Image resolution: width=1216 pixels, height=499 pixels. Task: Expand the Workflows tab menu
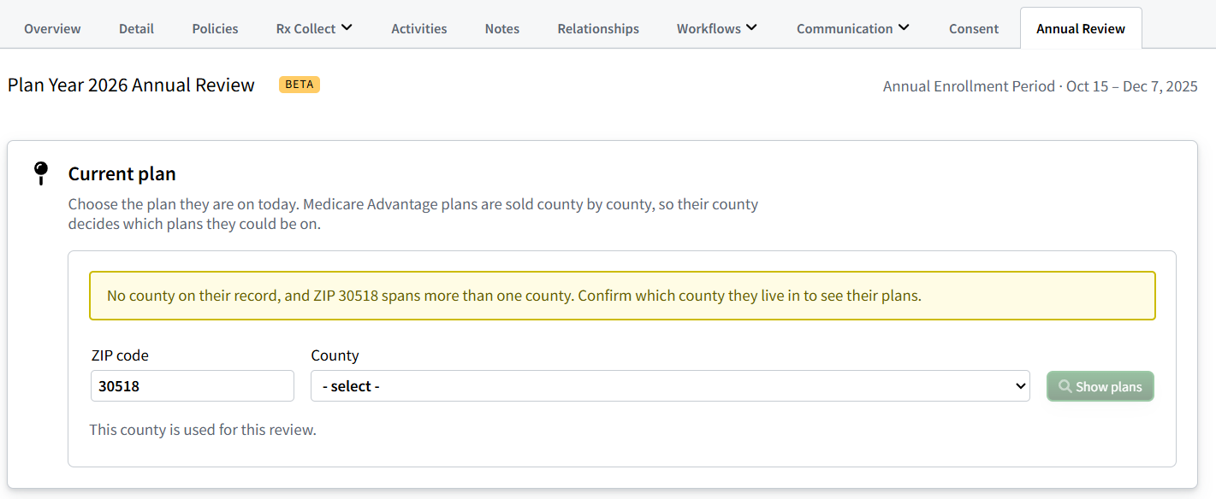tap(716, 28)
